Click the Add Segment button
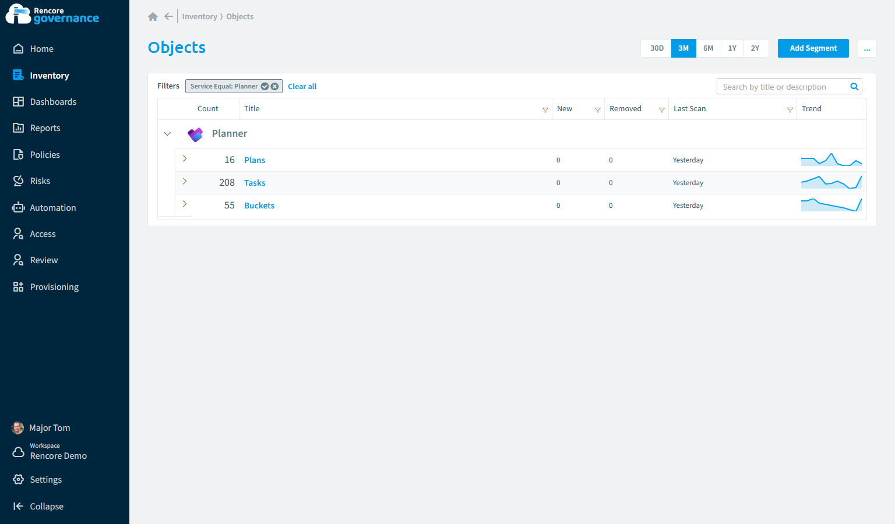 813,48
